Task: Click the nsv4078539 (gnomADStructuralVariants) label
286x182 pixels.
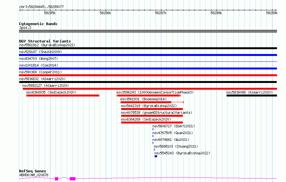Action: pos(156,113)
